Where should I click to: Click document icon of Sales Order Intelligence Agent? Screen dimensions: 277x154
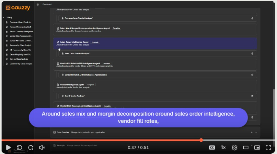58,42
